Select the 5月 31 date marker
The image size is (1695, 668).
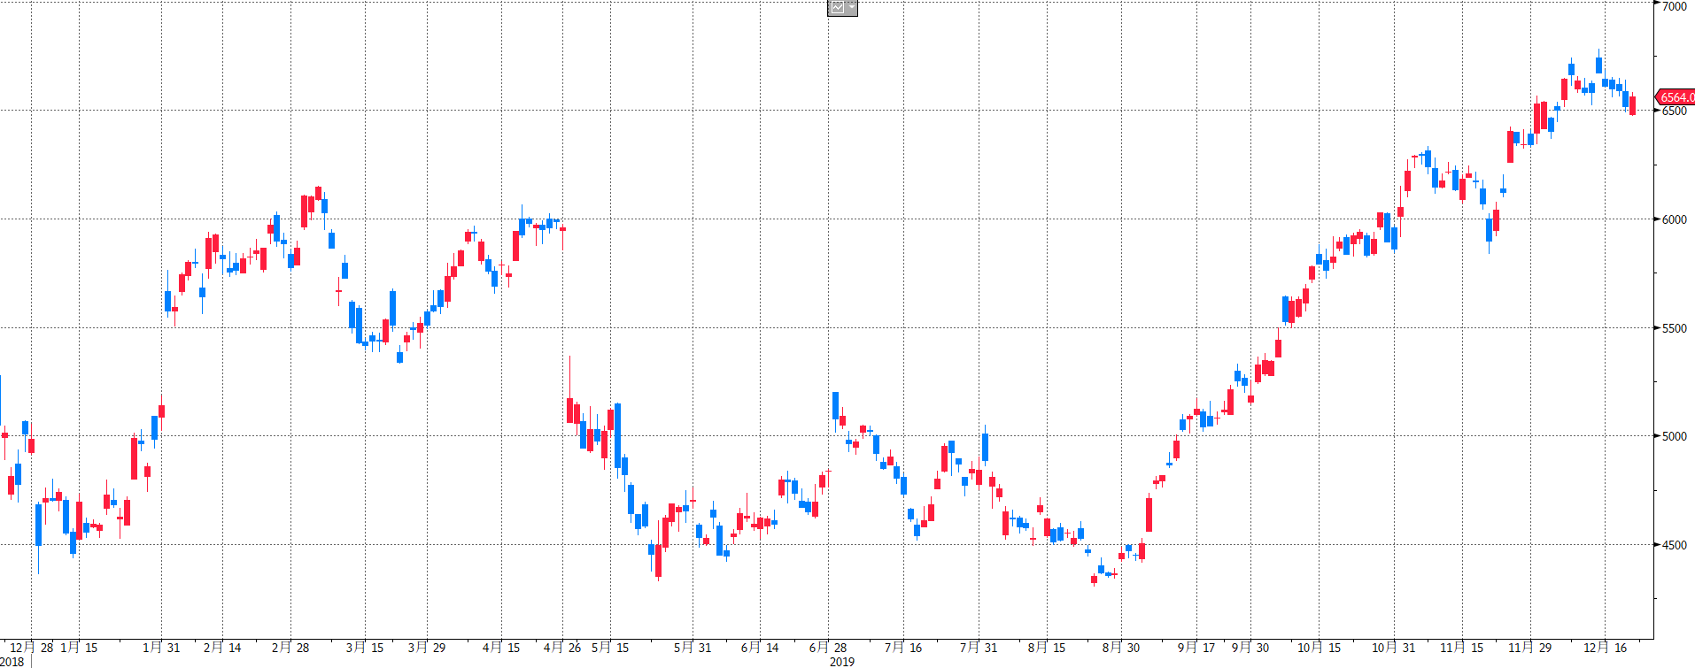693,648
